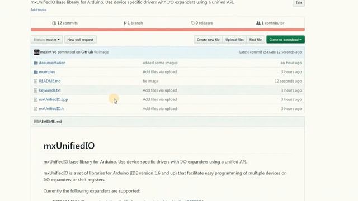Click the maxint-rd avatar thumbnail

pos(36,52)
